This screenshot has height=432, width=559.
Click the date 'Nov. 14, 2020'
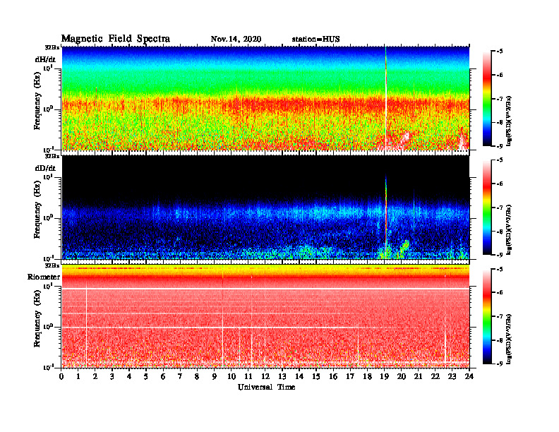tap(236, 40)
